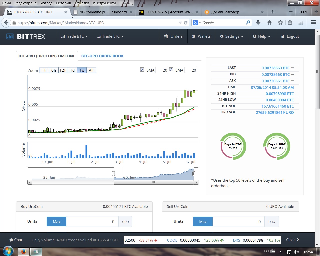
Task: Expand the Trade LTC dropdown
Action: click(110, 36)
